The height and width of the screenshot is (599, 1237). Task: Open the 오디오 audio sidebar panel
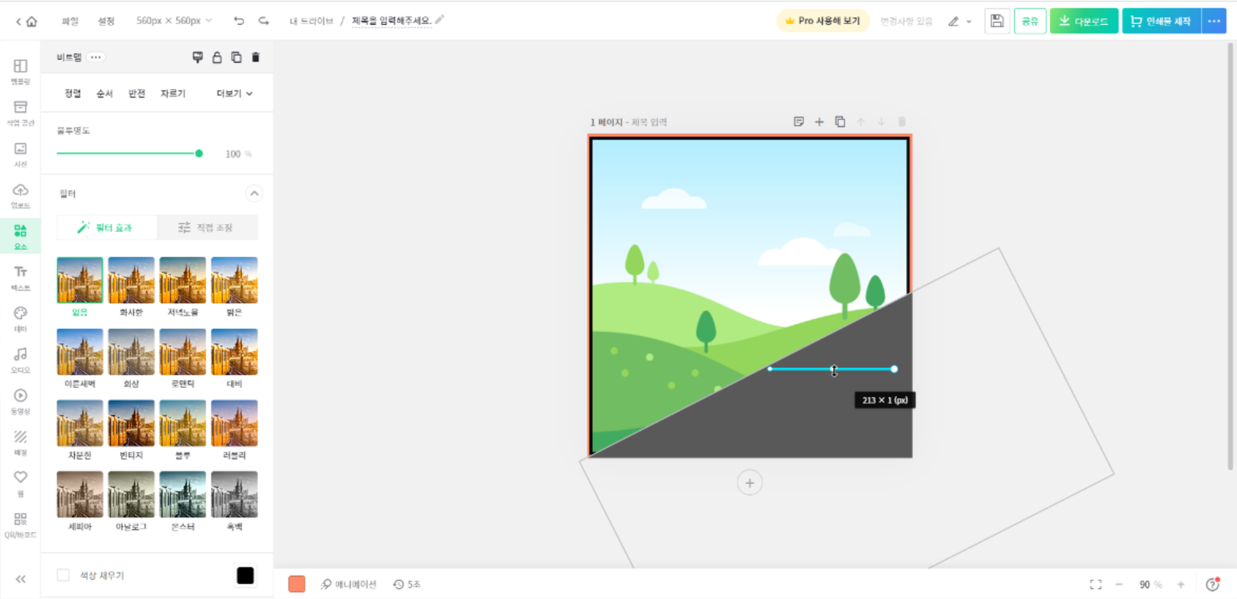21,360
